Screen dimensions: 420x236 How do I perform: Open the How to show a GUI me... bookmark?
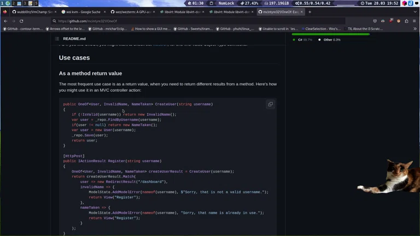[x=150, y=28]
